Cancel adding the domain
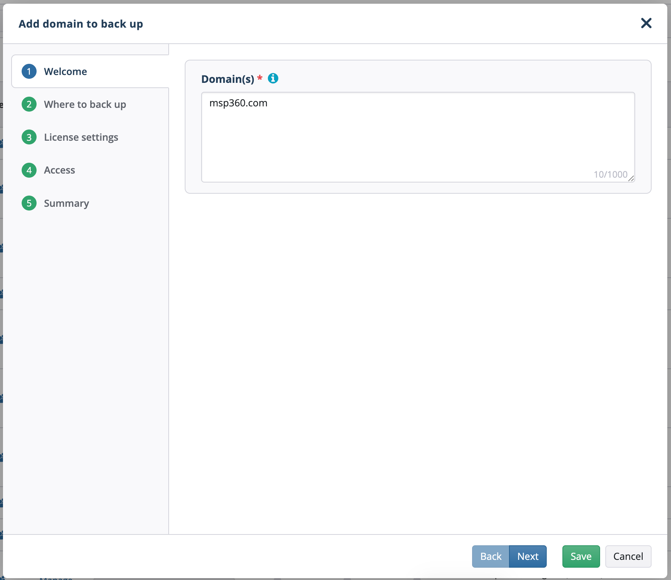This screenshot has width=671, height=580. click(628, 556)
